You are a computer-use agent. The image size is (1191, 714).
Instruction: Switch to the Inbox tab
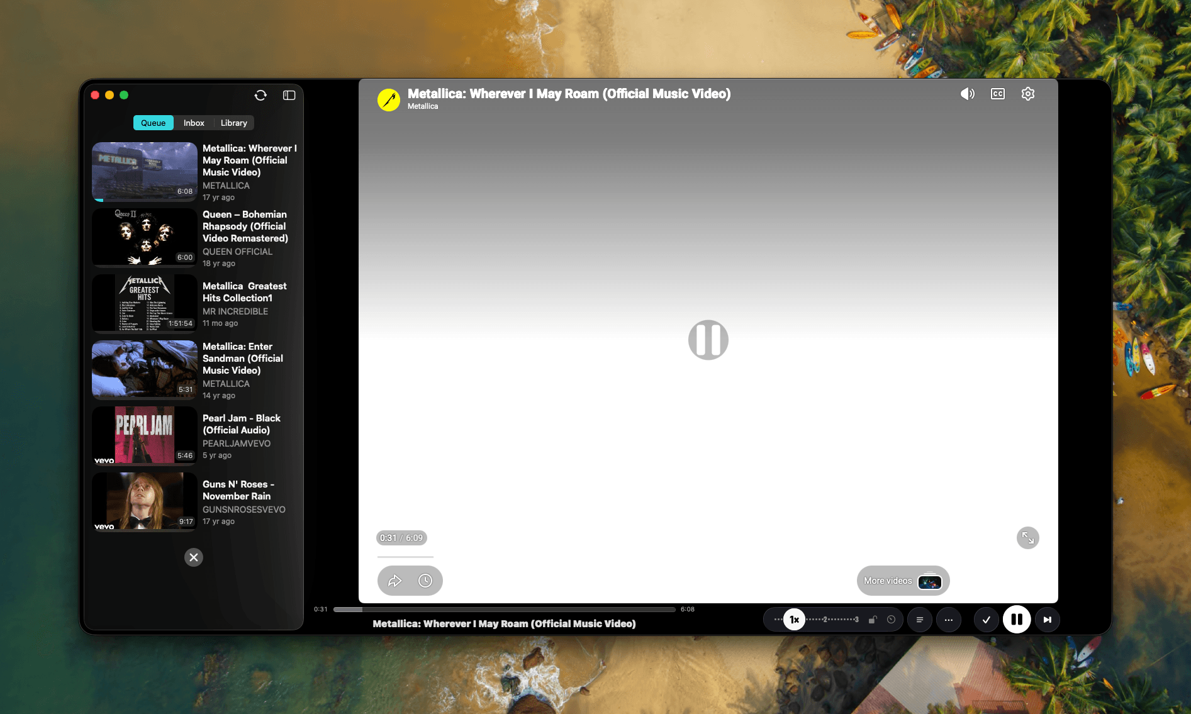point(194,123)
